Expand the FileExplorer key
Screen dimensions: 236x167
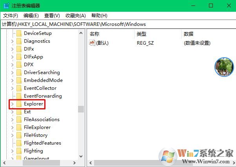13,127
